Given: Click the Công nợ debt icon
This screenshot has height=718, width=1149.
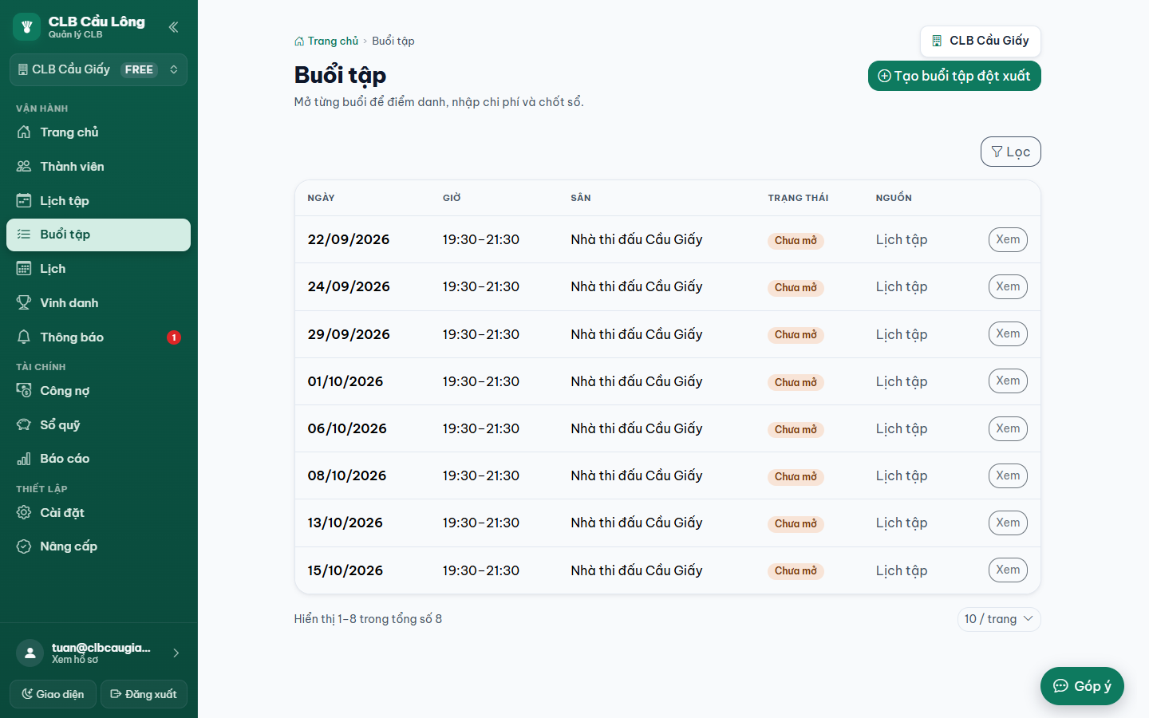Looking at the screenshot, I should coord(24,391).
